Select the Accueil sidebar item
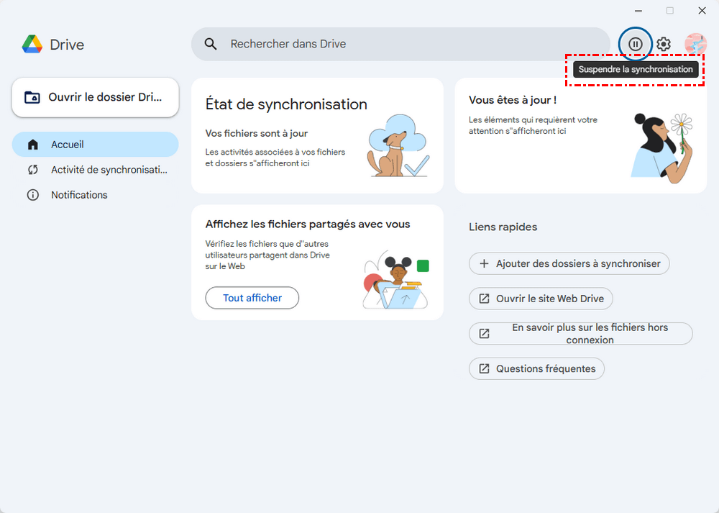The width and height of the screenshot is (719, 513). pos(95,145)
